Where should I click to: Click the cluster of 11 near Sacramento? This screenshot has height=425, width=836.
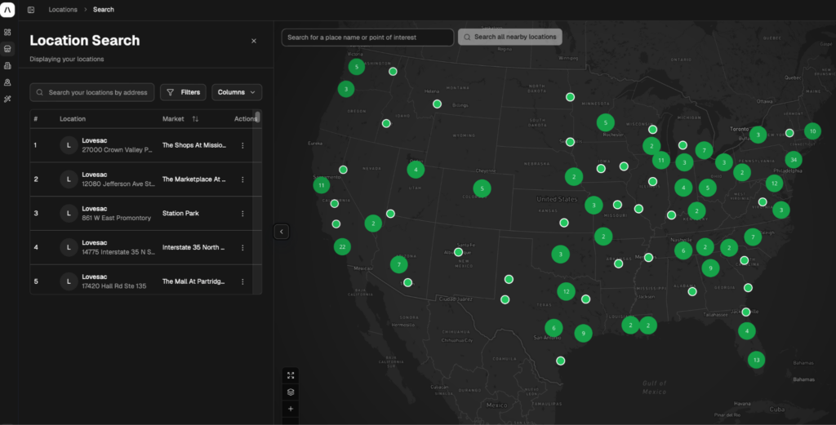pyautogui.click(x=322, y=185)
